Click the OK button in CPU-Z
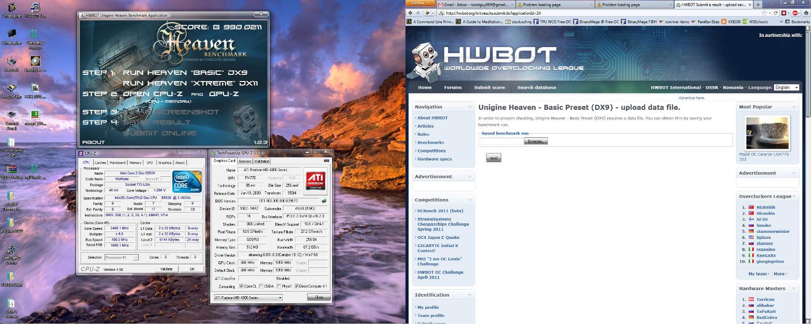 [x=192, y=269]
